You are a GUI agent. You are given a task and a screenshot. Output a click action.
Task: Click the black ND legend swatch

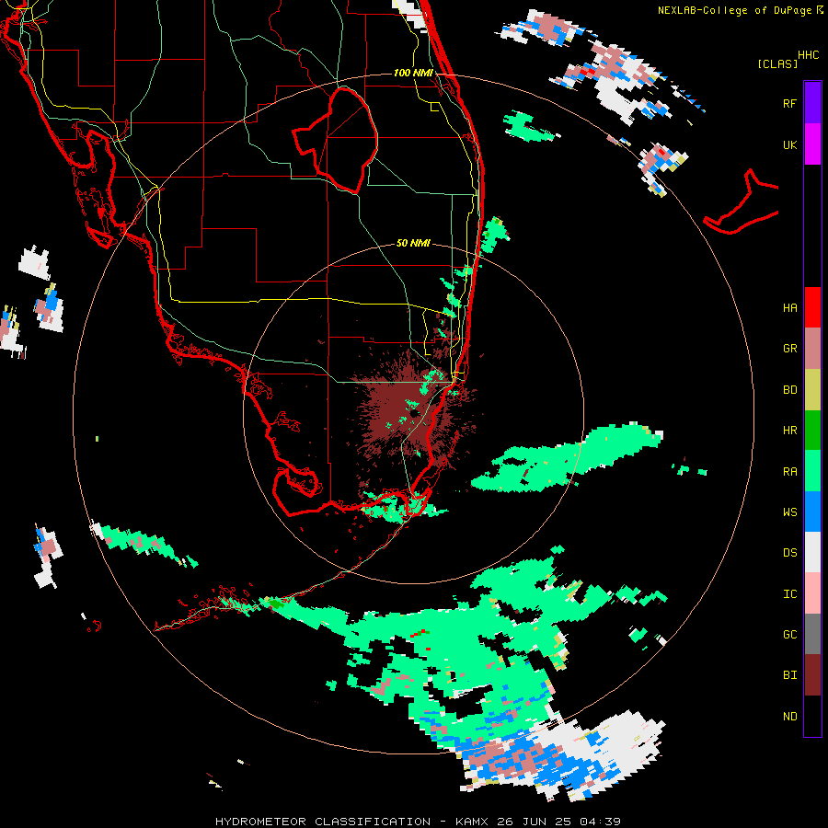click(x=812, y=716)
